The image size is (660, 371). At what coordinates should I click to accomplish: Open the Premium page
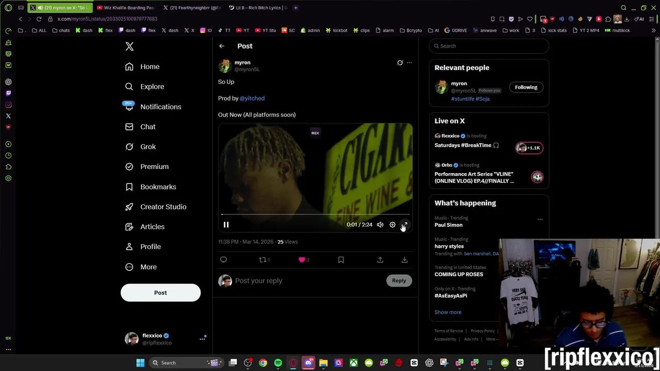coord(147,166)
